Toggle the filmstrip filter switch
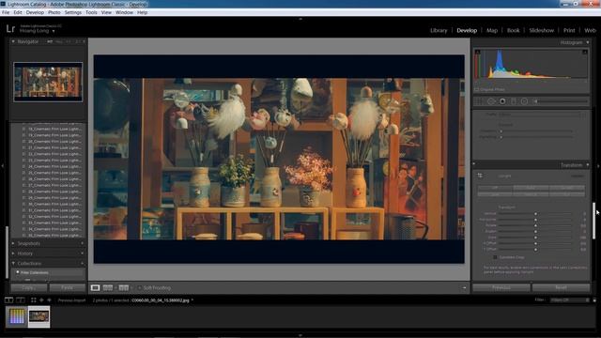The height and width of the screenshot is (338, 601). (594, 300)
